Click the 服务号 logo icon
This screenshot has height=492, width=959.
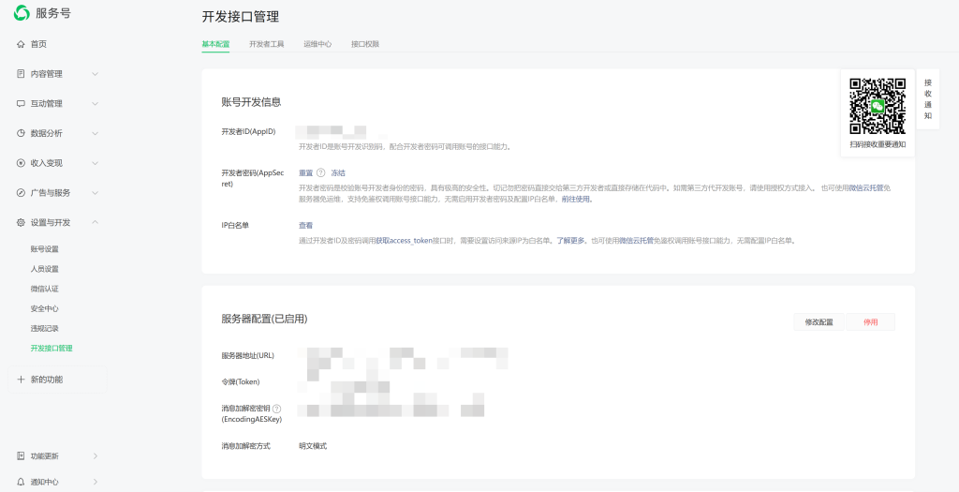[x=21, y=13]
